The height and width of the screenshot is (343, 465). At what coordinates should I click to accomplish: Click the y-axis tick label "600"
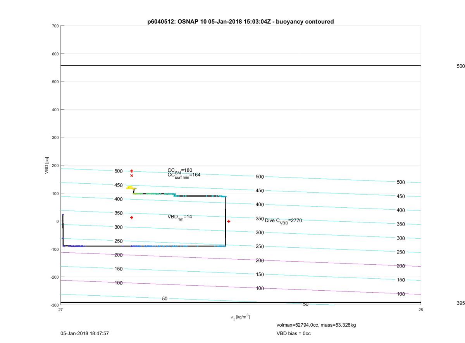[x=55, y=54]
